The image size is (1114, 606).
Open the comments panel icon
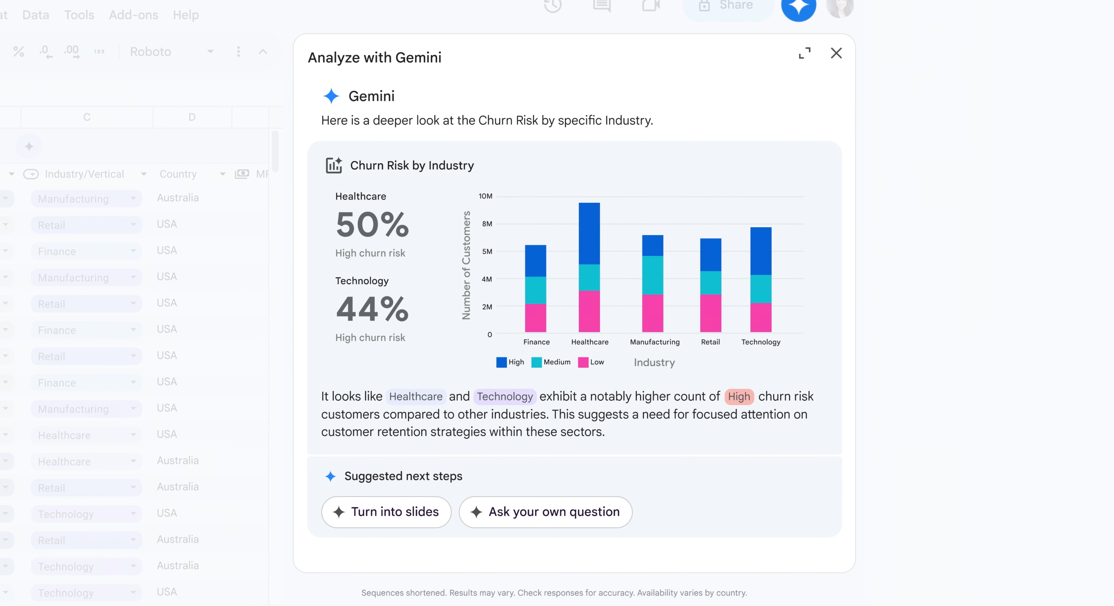pyautogui.click(x=602, y=6)
